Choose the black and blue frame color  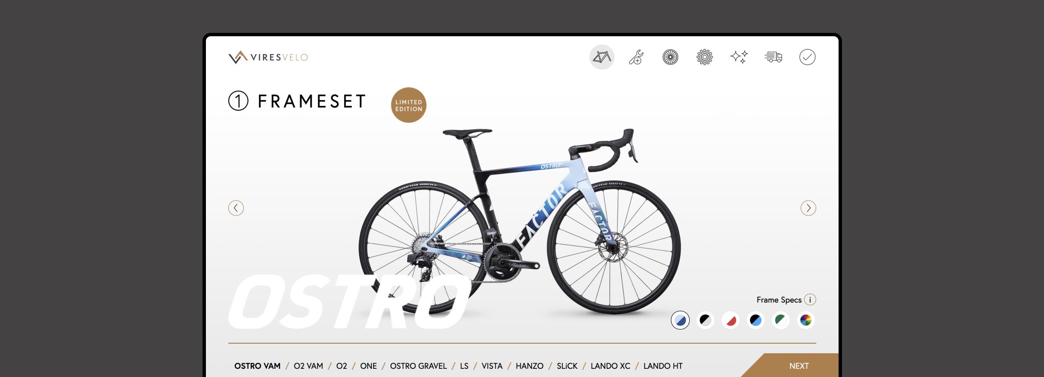tap(755, 320)
